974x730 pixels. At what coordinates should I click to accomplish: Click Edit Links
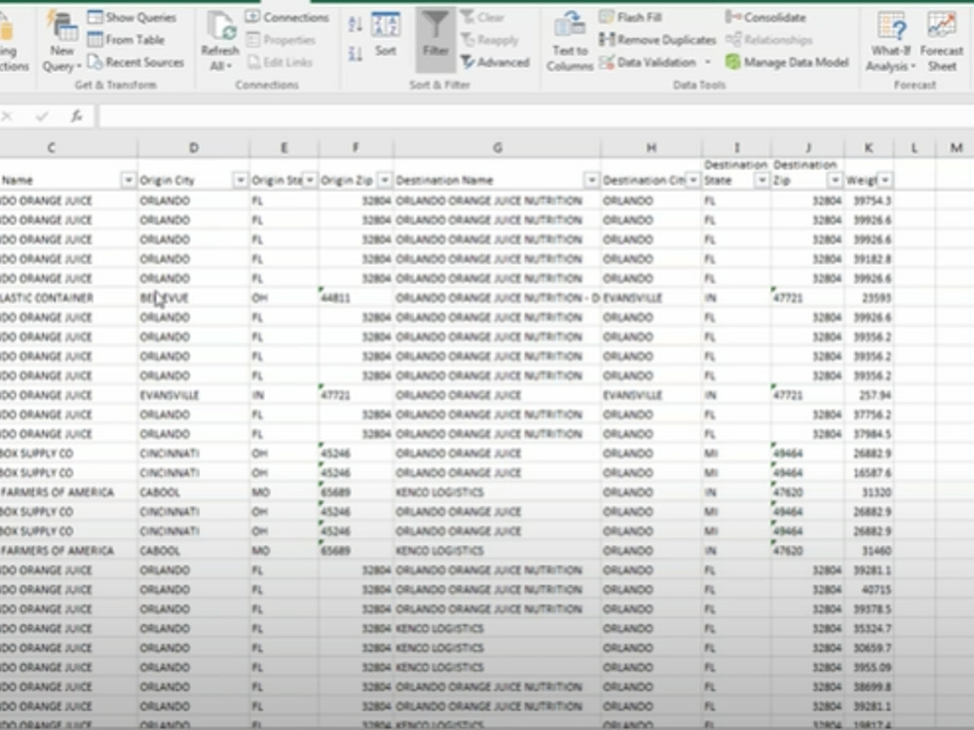280,62
